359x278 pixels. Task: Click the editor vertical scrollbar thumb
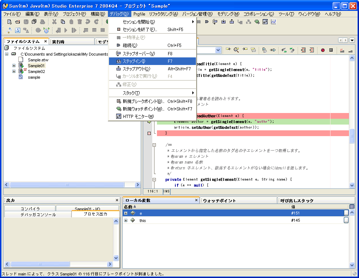click(x=352, y=136)
